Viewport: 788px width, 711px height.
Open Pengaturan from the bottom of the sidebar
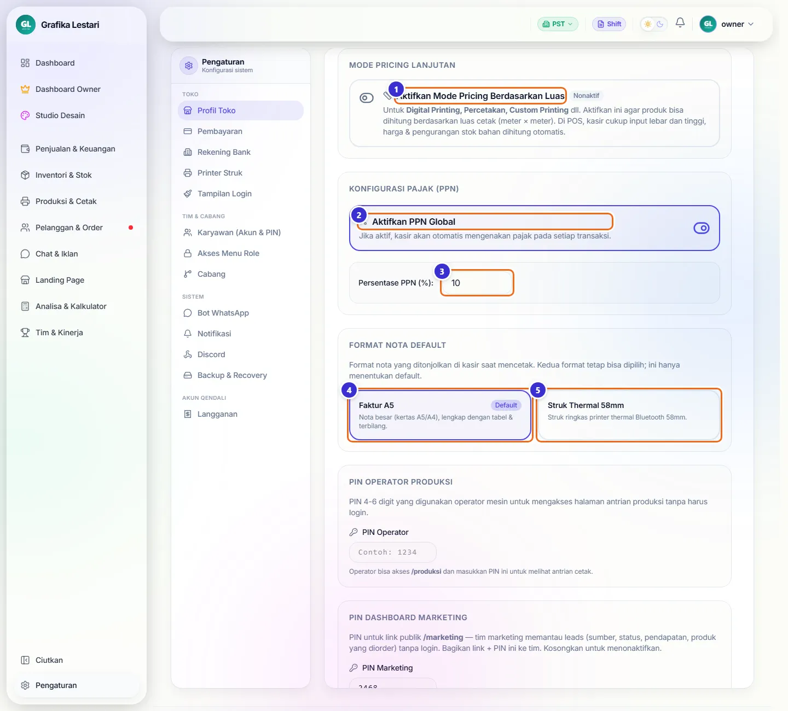(77, 685)
